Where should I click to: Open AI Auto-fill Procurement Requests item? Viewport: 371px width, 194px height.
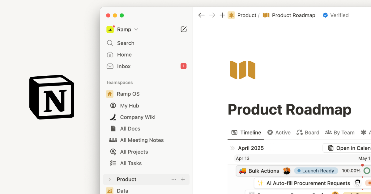click(x=308, y=183)
